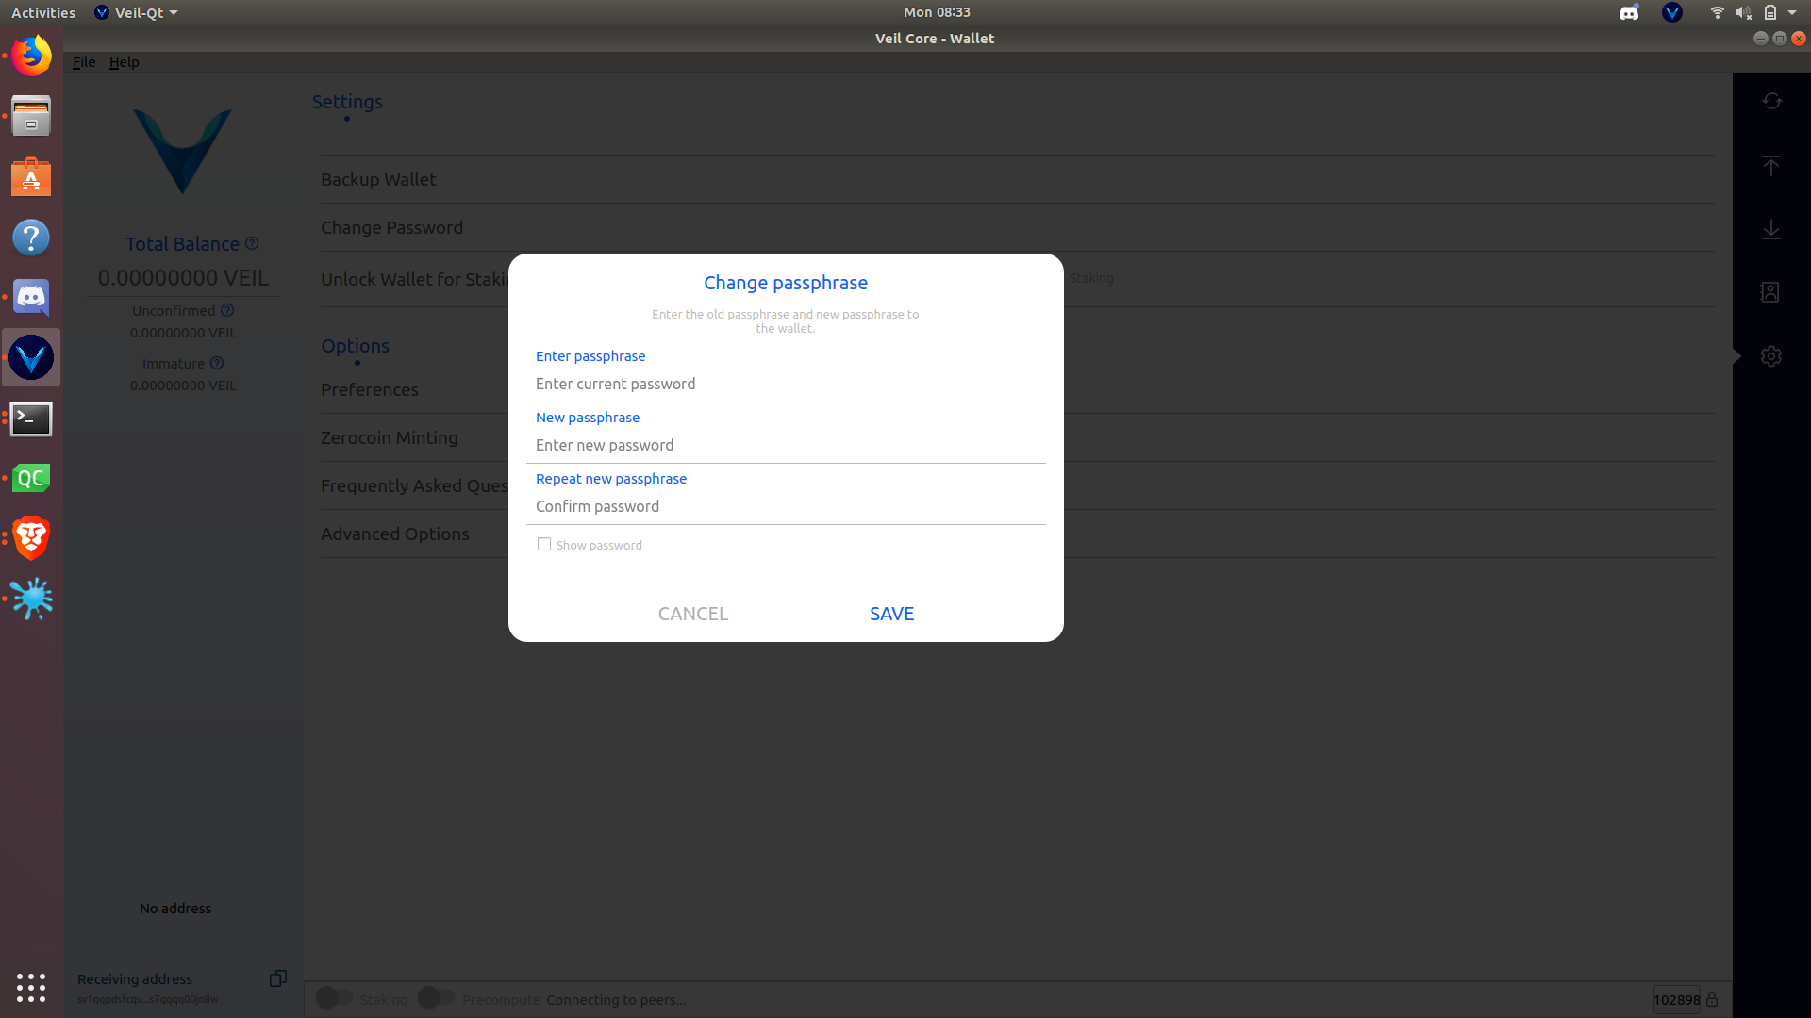
Task: Enable the Staking toggle in the status bar
Action: [333, 997]
